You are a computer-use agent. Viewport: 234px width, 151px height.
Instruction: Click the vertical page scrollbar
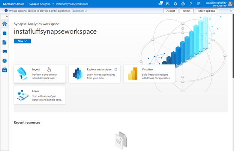(x=233, y=46)
